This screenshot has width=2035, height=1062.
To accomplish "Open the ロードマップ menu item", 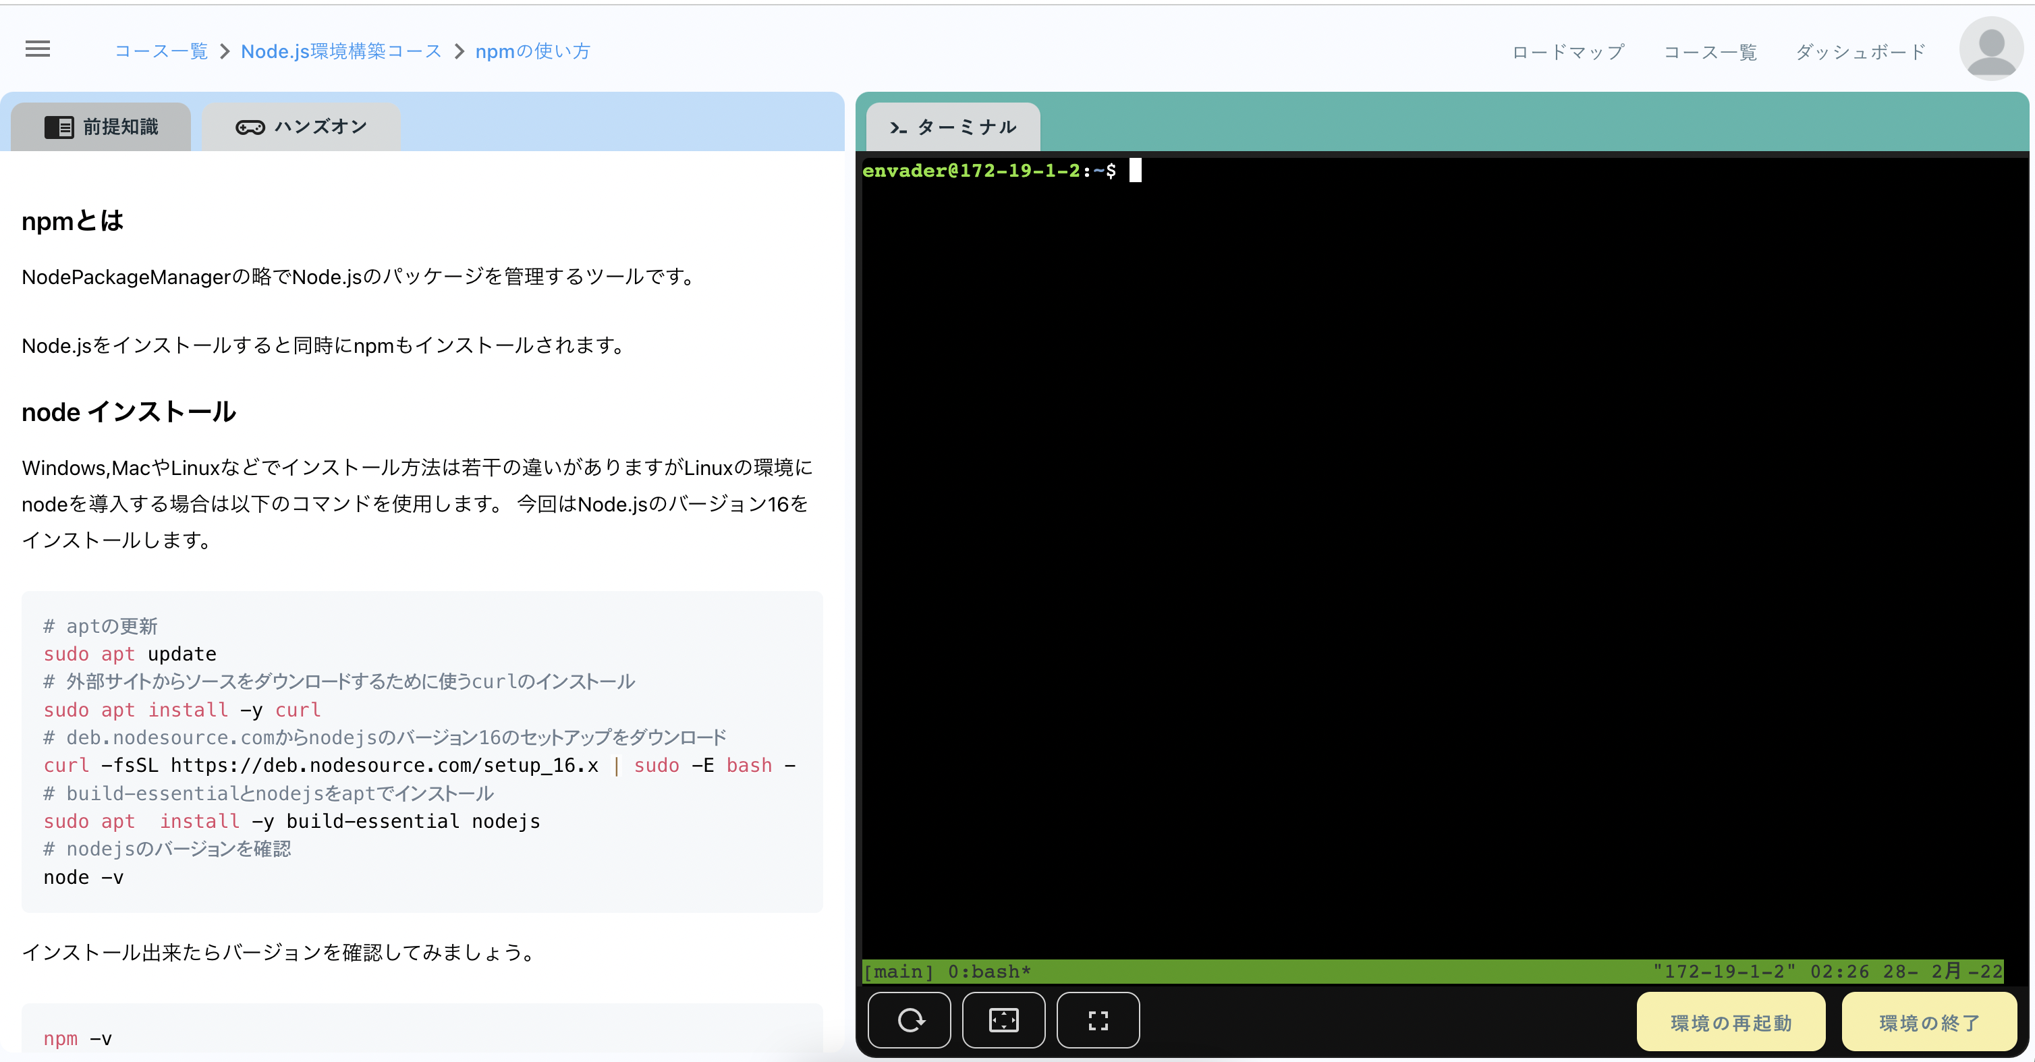I will point(1567,52).
